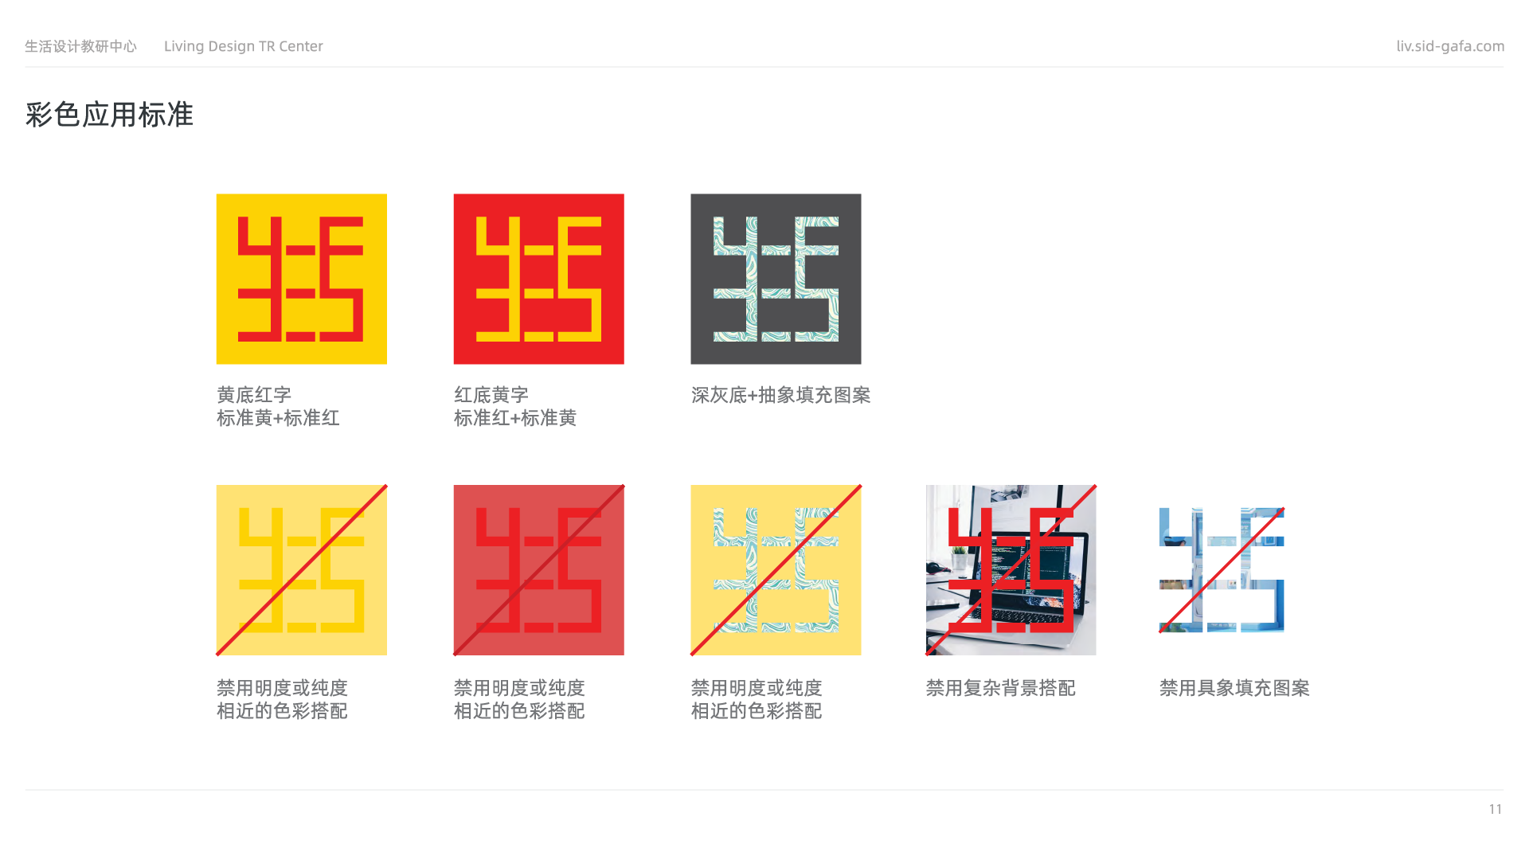1529x860 pixels.
Task: Select crossed-out yellow logo with pattern fill
Action: (776, 570)
